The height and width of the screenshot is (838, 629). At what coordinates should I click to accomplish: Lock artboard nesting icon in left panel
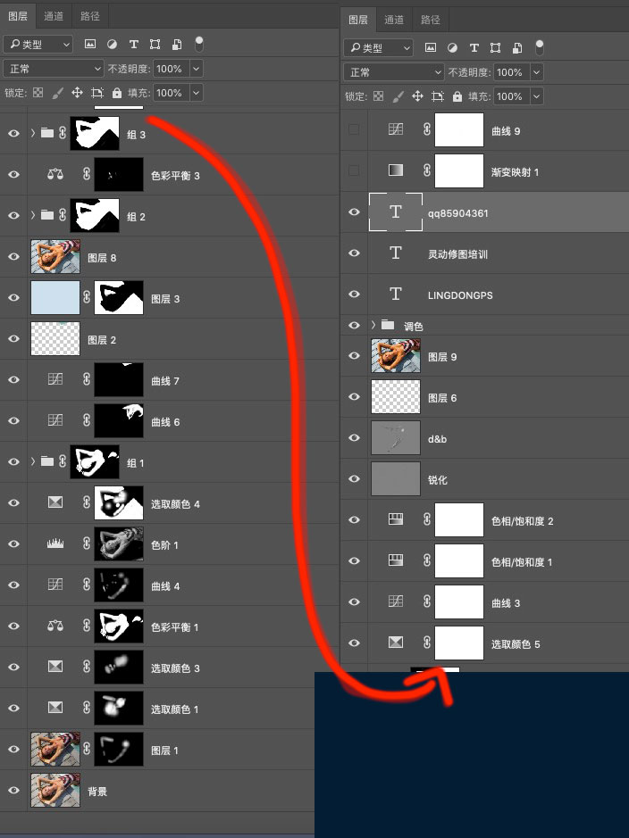click(x=96, y=93)
